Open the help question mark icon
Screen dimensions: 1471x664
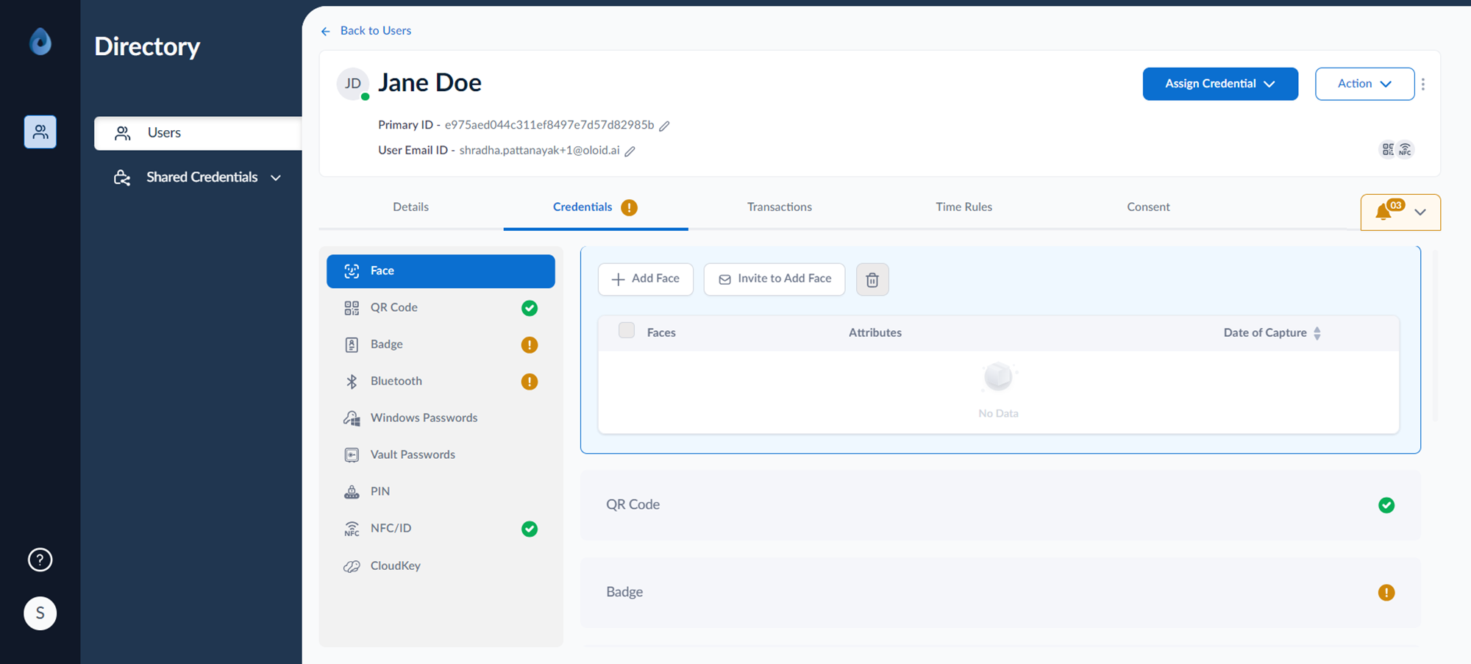[x=40, y=560]
